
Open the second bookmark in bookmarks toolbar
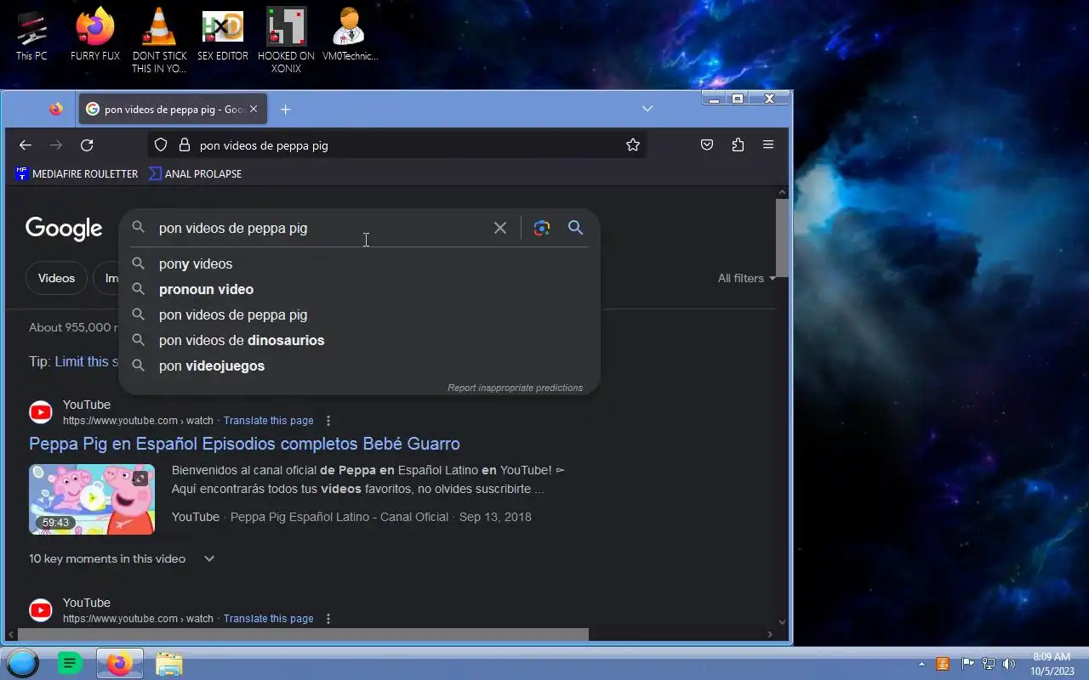point(196,173)
